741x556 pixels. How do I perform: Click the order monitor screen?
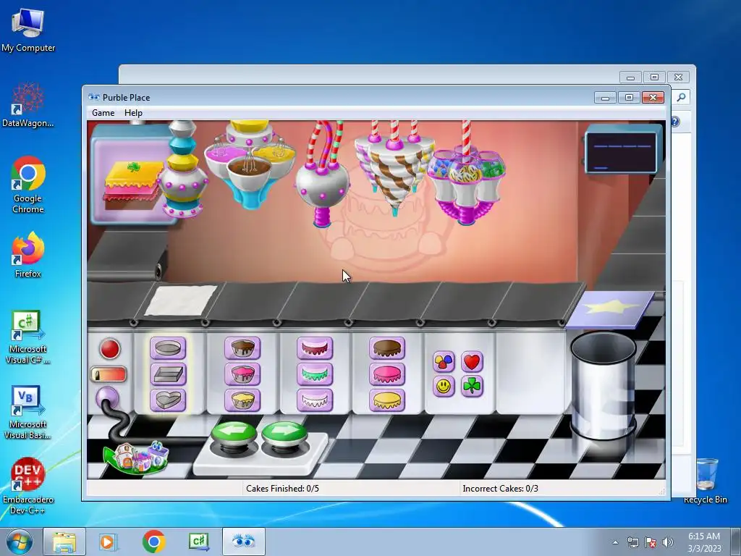621,152
